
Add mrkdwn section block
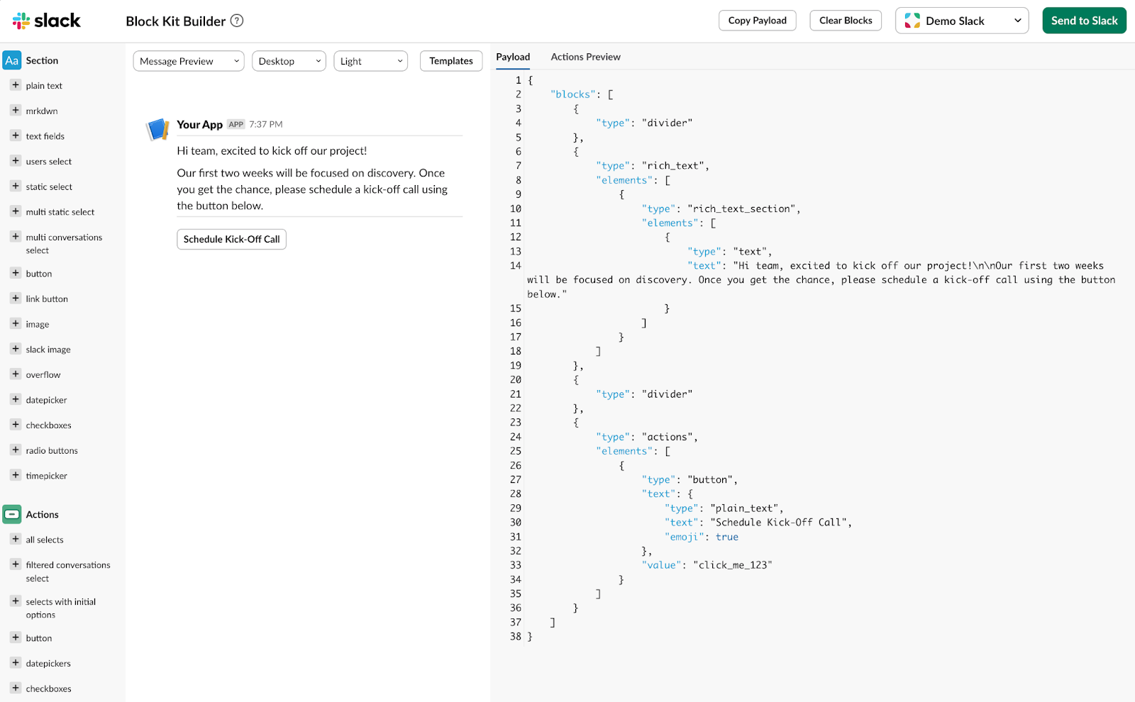[16, 111]
